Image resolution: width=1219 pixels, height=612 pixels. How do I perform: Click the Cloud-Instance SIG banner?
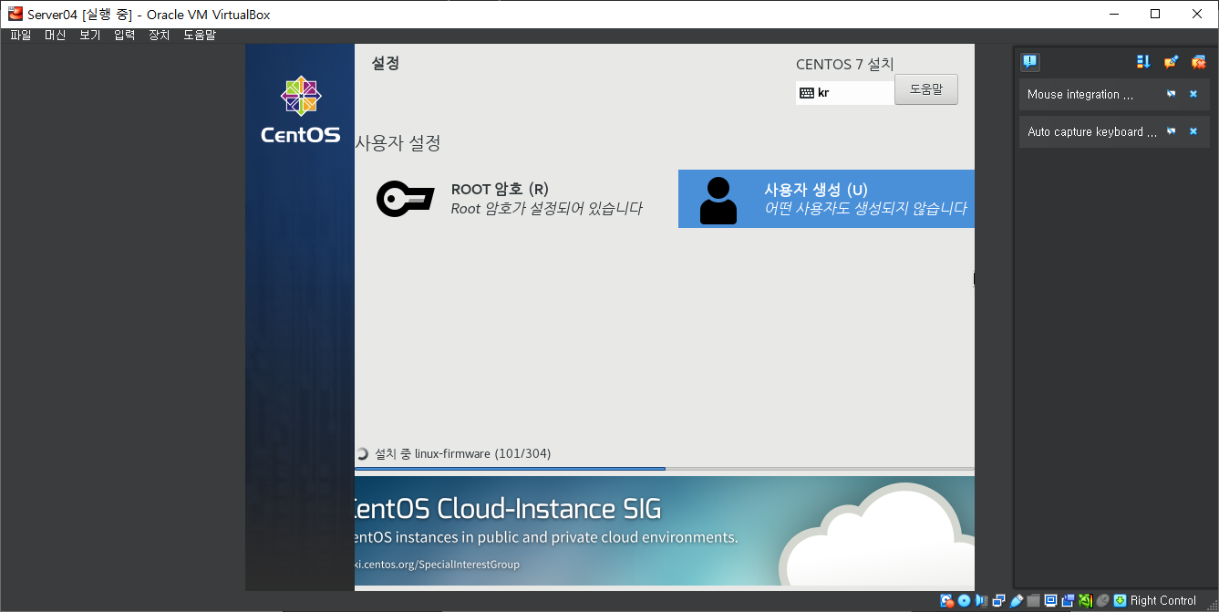(x=665, y=531)
